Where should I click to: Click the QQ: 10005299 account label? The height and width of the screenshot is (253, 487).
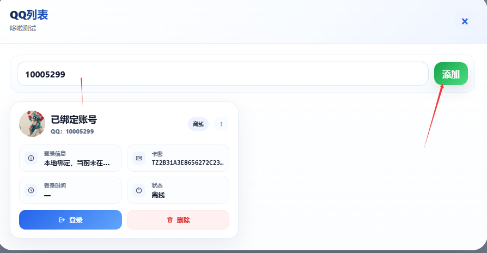click(x=72, y=131)
